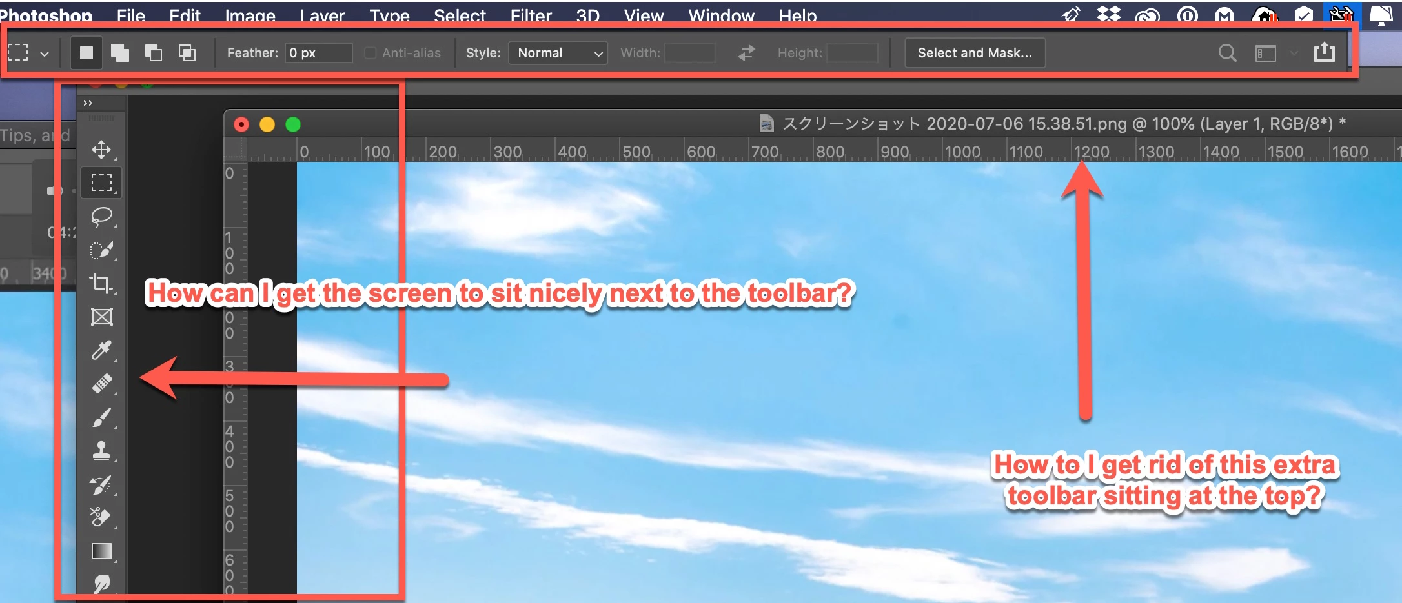Open the View menu
Image resolution: width=1402 pixels, height=603 pixels.
click(x=644, y=15)
